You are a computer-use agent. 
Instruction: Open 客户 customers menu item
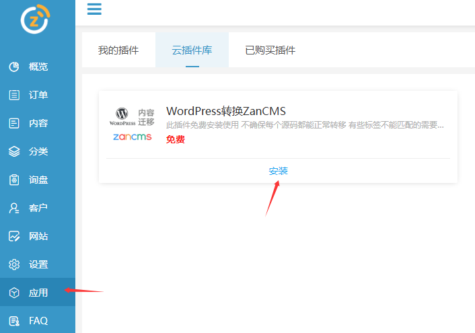tap(38, 208)
